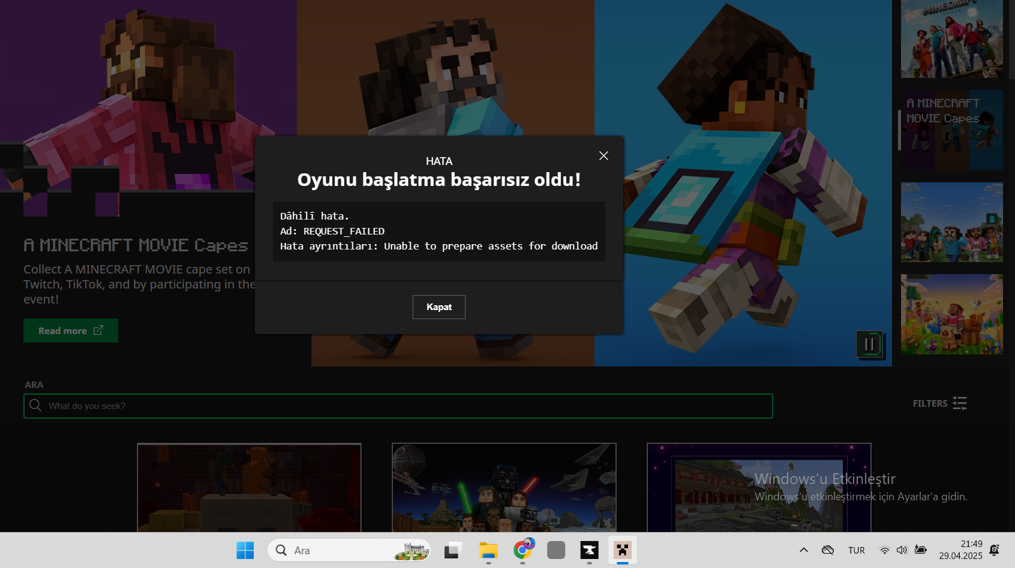1015x568 pixels.
Task: Switch input language via TUR indicator
Action: (x=857, y=551)
